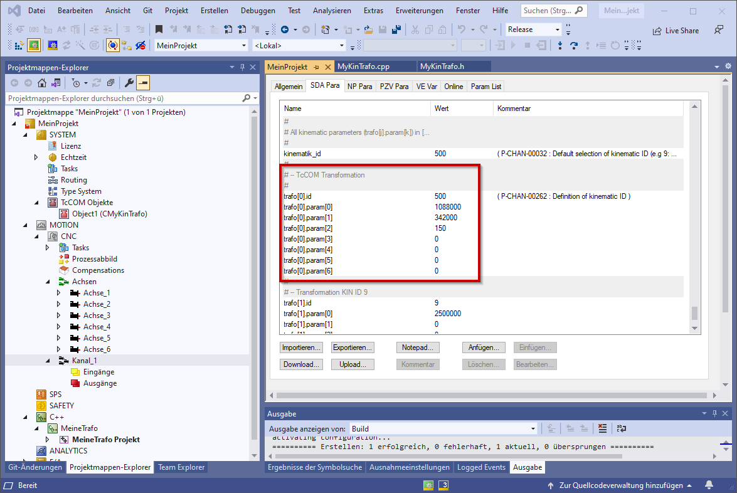Open the Debuggen menu
Image resolution: width=737 pixels, height=493 pixels.
coord(258,10)
